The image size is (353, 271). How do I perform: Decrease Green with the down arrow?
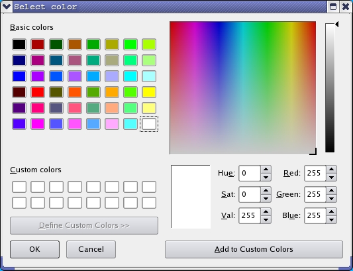tap(331, 199)
